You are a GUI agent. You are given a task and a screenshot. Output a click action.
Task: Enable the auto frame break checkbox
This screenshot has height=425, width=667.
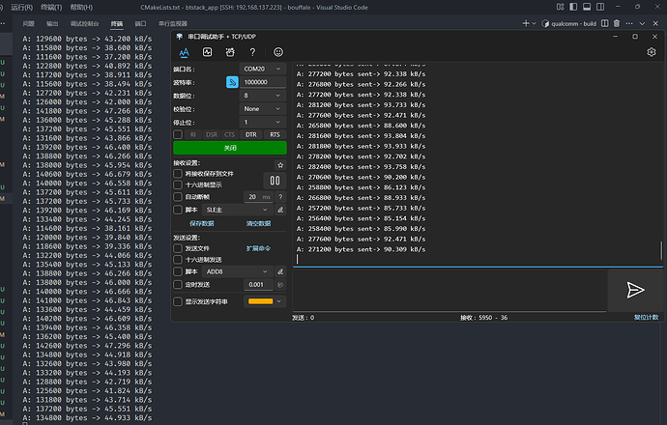(x=178, y=197)
